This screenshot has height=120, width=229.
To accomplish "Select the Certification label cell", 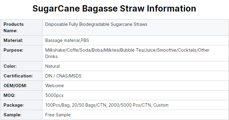I will pos(21,76).
